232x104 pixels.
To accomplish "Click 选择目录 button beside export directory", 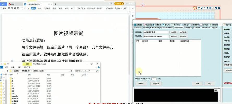I will coord(174,36).
